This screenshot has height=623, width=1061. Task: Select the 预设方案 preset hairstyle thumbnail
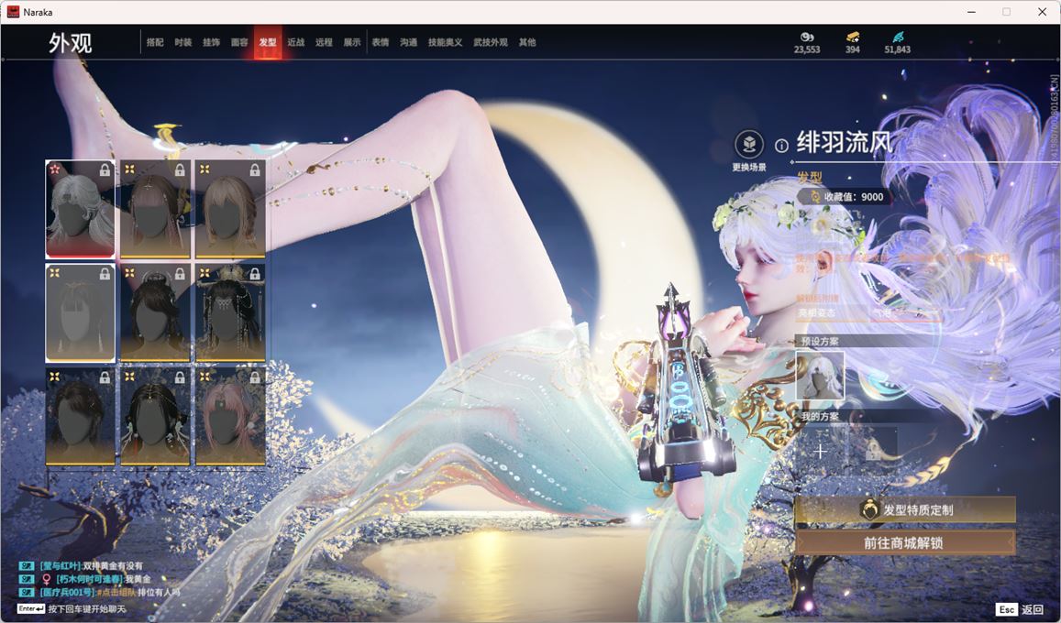pyautogui.click(x=820, y=376)
